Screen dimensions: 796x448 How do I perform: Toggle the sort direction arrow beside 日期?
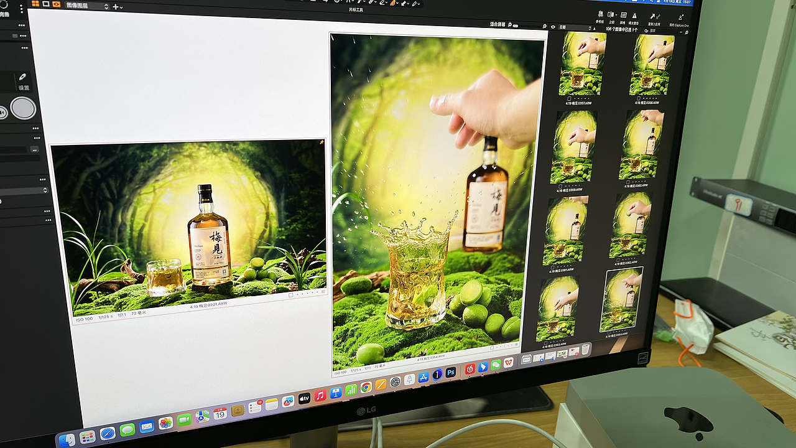pyautogui.click(x=595, y=29)
